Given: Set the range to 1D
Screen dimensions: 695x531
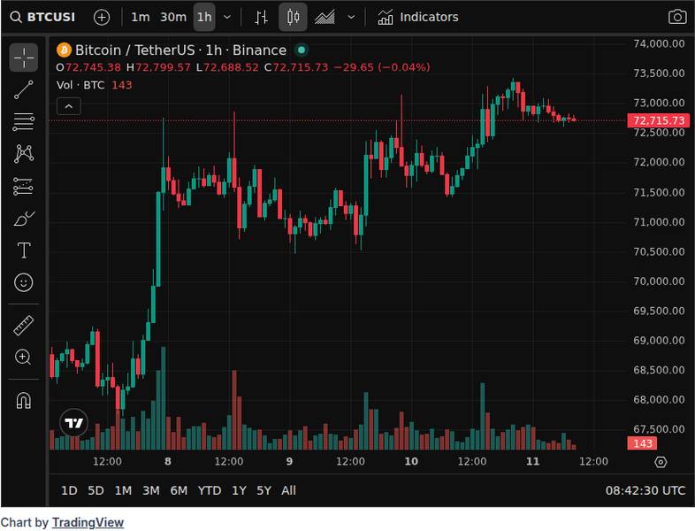Looking at the screenshot, I should coord(69,490).
